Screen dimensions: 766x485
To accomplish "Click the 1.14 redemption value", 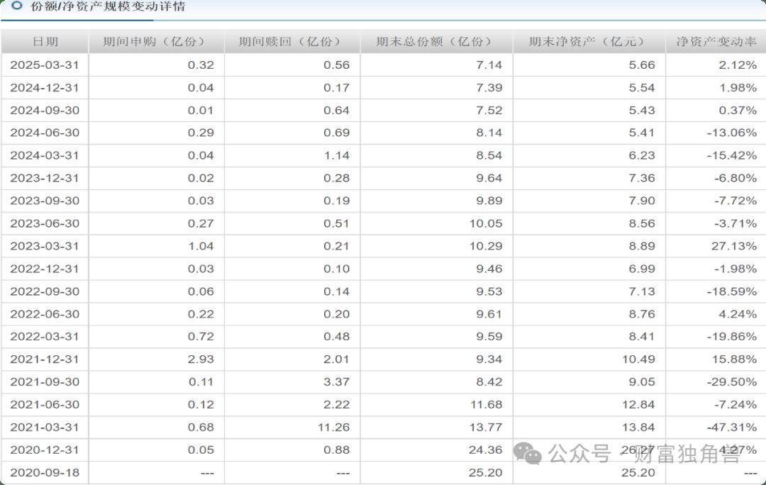I will pyautogui.click(x=337, y=156).
